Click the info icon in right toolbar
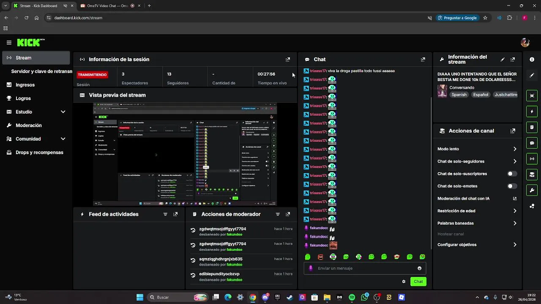 coord(532,60)
